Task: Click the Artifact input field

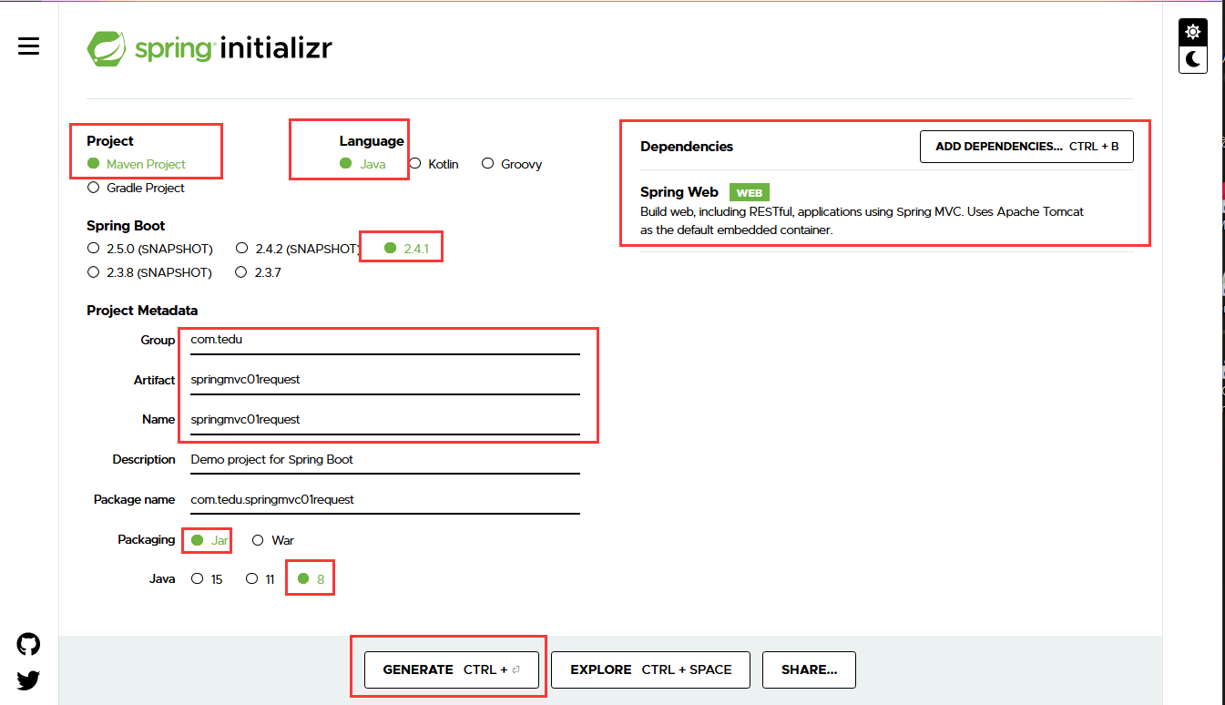Action: click(385, 380)
